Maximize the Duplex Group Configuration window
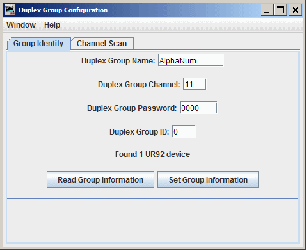The height and width of the screenshot is (250, 306). (280, 10)
